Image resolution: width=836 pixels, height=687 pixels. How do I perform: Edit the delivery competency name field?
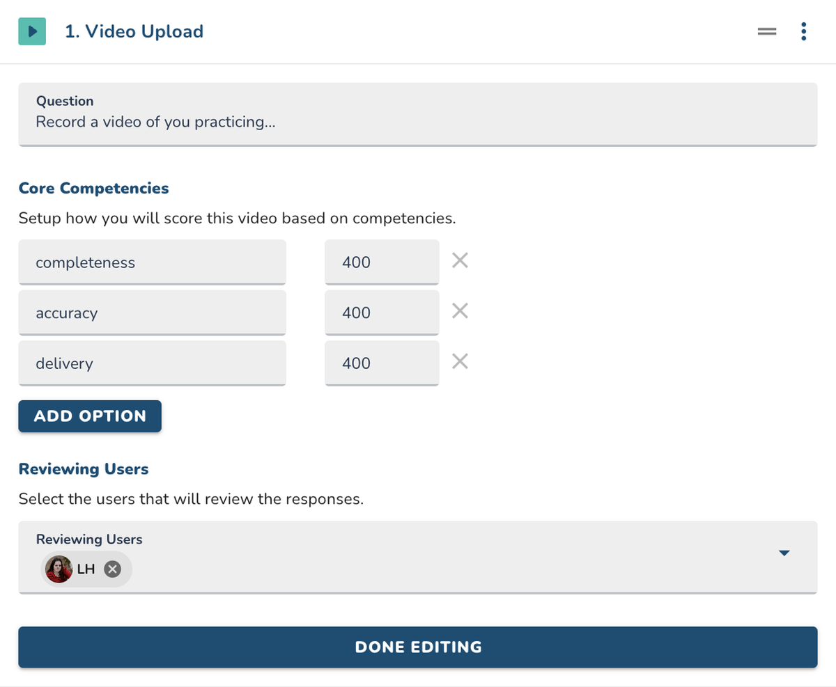tap(152, 363)
